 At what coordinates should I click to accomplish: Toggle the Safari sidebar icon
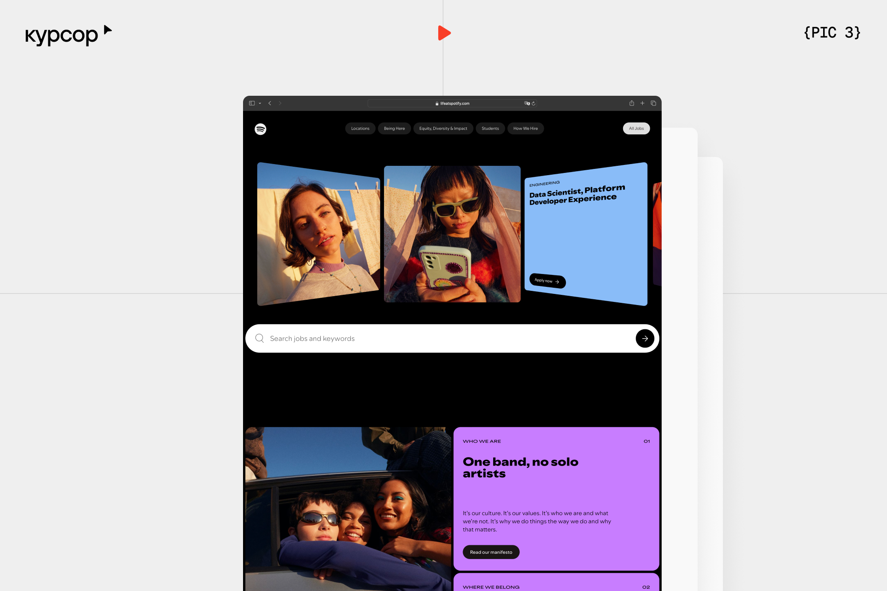tap(252, 103)
